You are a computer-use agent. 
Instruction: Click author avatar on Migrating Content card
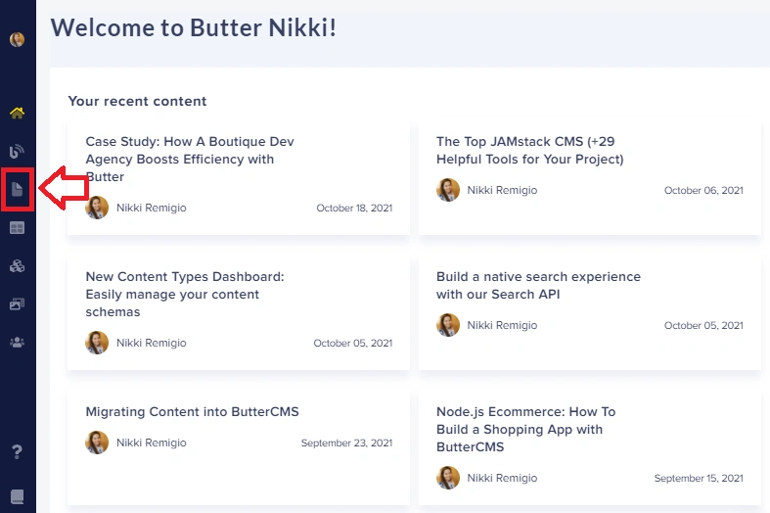click(97, 443)
